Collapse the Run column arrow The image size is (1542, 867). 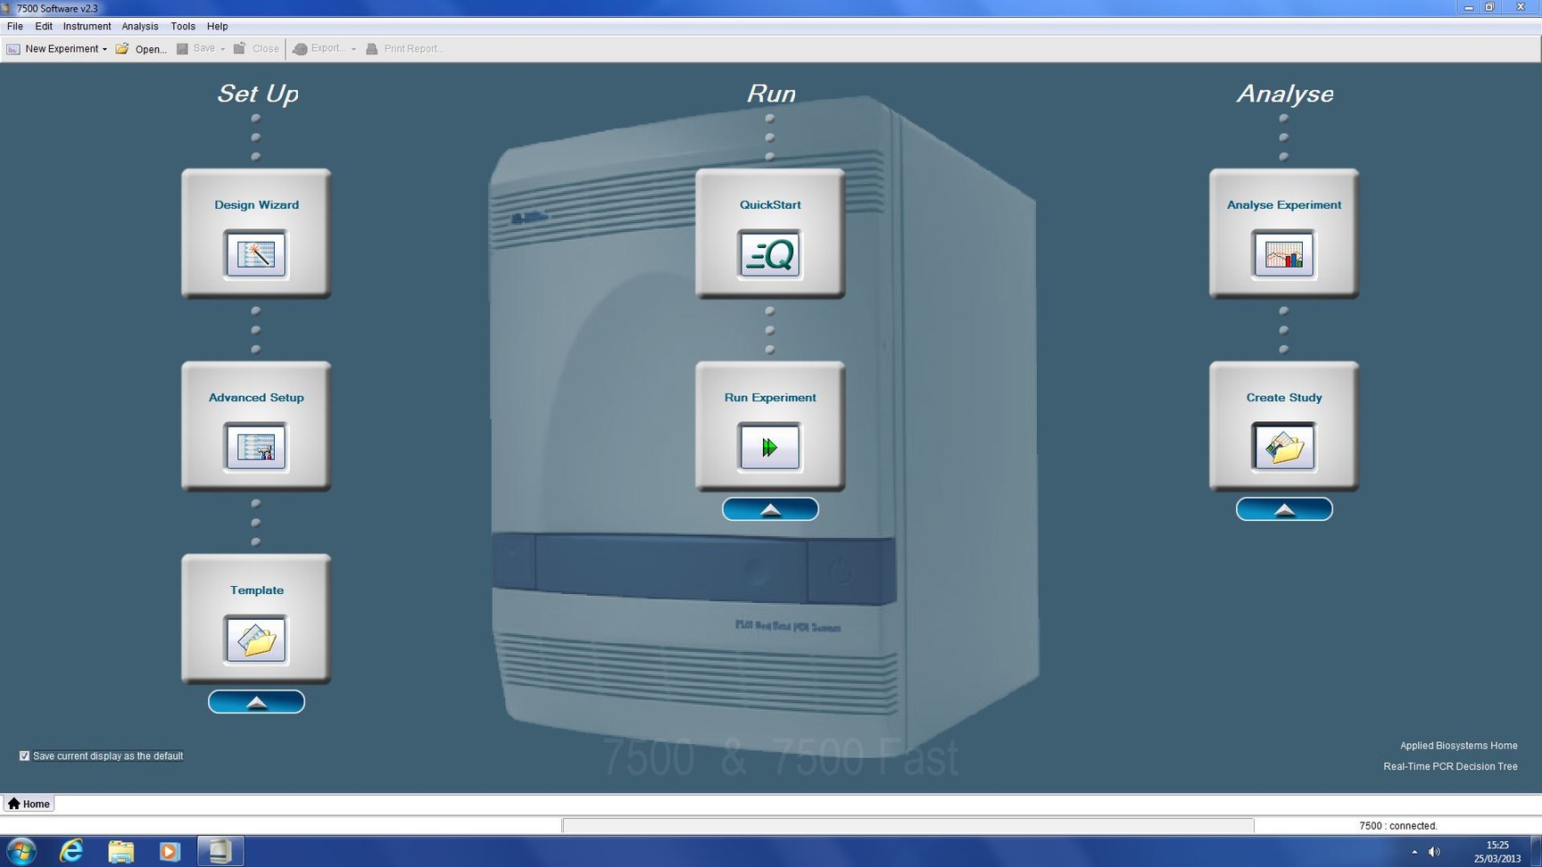[770, 509]
